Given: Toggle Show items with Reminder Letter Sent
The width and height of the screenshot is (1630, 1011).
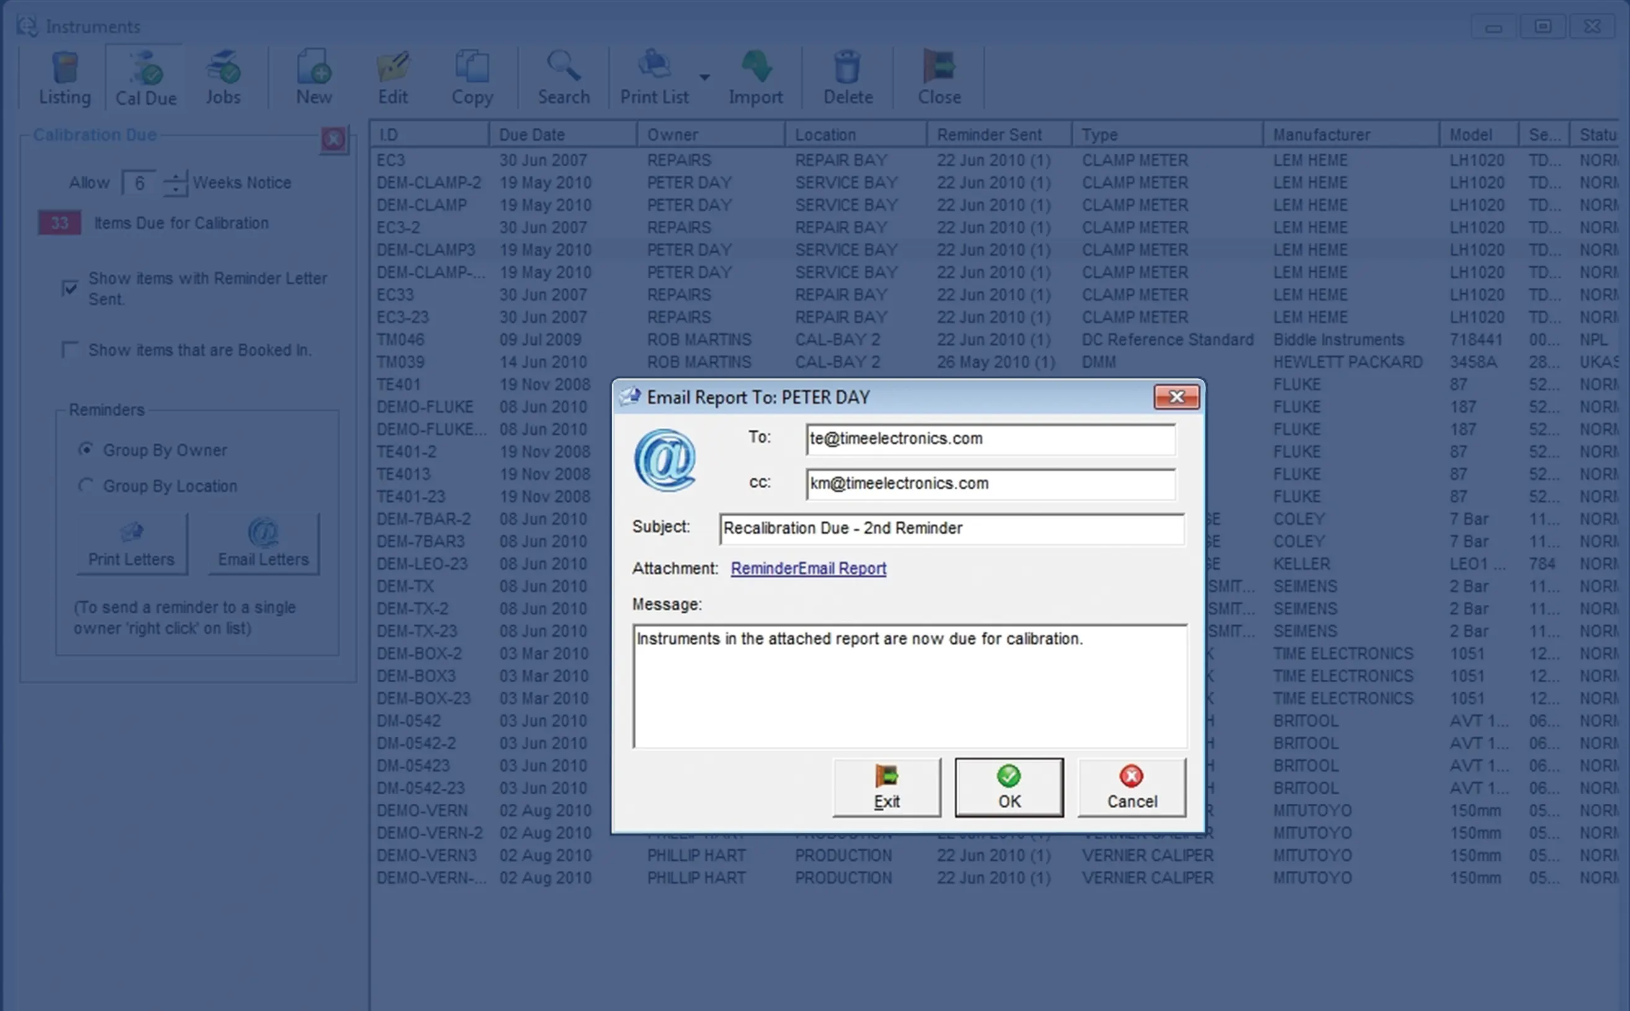Looking at the screenshot, I should coord(70,288).
